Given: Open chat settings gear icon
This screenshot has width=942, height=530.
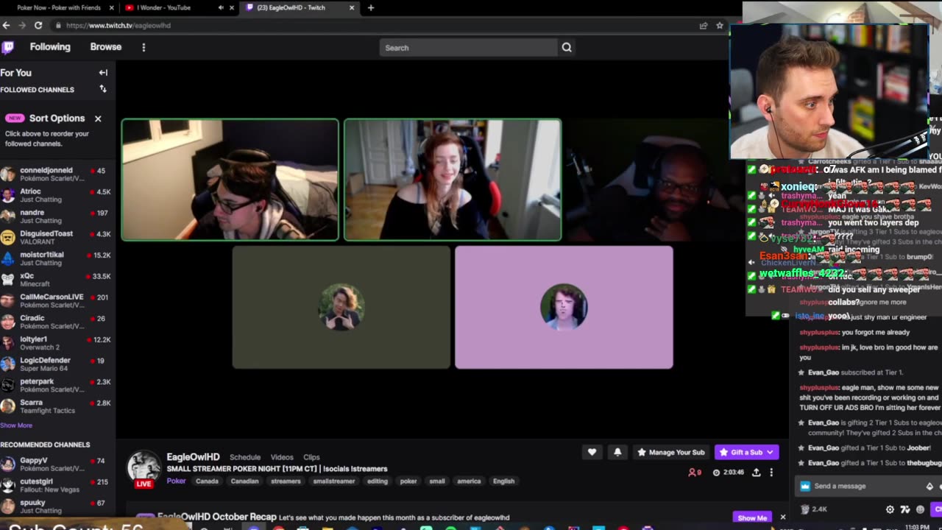Looking at the screenshot, I should pos(890,509).
